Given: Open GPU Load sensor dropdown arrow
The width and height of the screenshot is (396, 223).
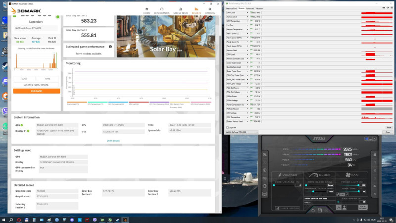Looking at the screenshot, I should 247,55.
